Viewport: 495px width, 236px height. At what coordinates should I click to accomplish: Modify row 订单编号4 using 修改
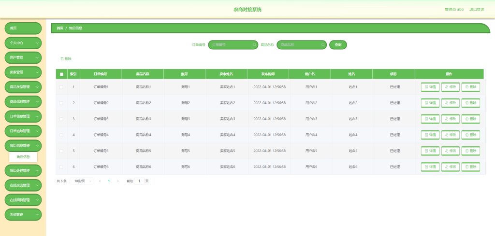click(x=450, y=135)
